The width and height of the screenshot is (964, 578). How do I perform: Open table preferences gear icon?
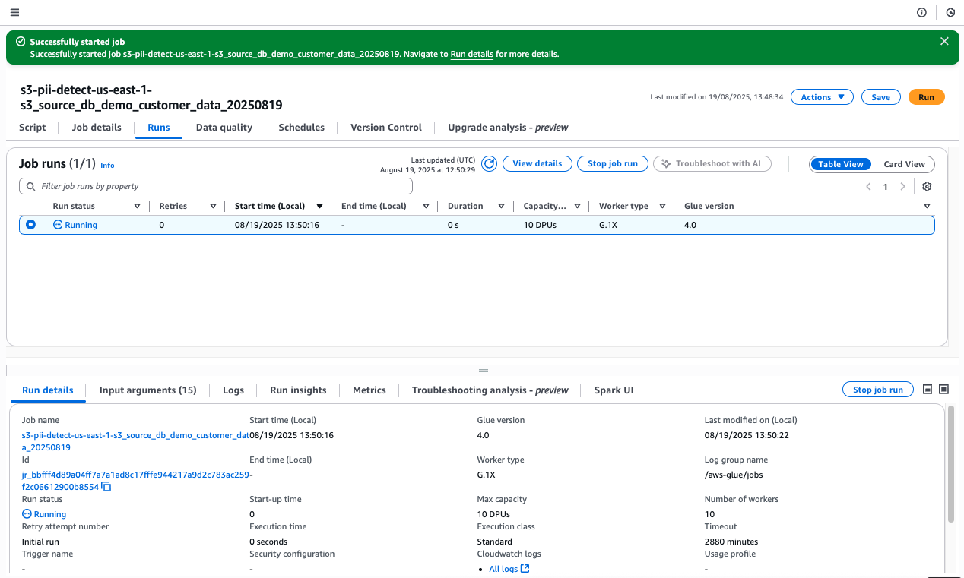point(927,187)
